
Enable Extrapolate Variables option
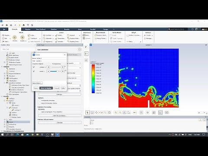tap(40, 101)
